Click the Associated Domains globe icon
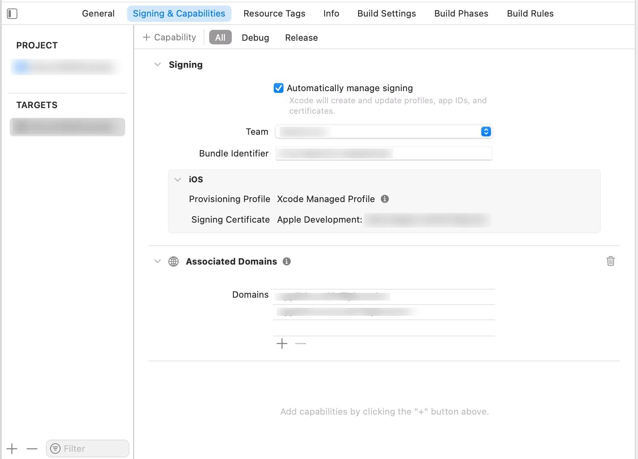The height and width of the screenshot is (459, 638). (x=174, y=261)
